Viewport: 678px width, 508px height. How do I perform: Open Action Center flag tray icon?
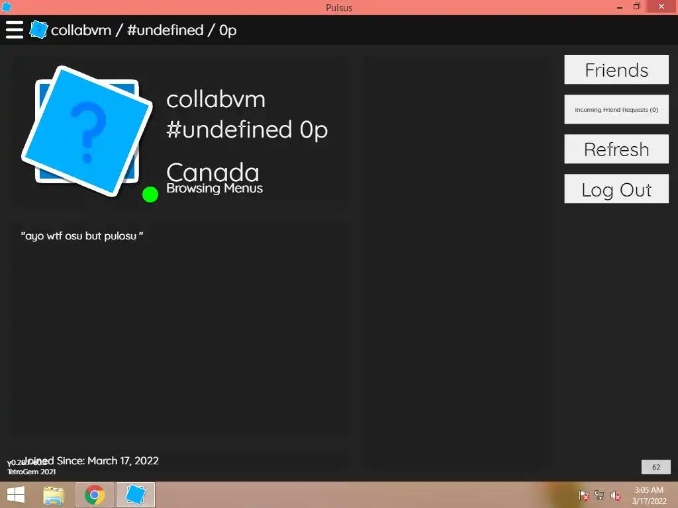tap(584, 495)
